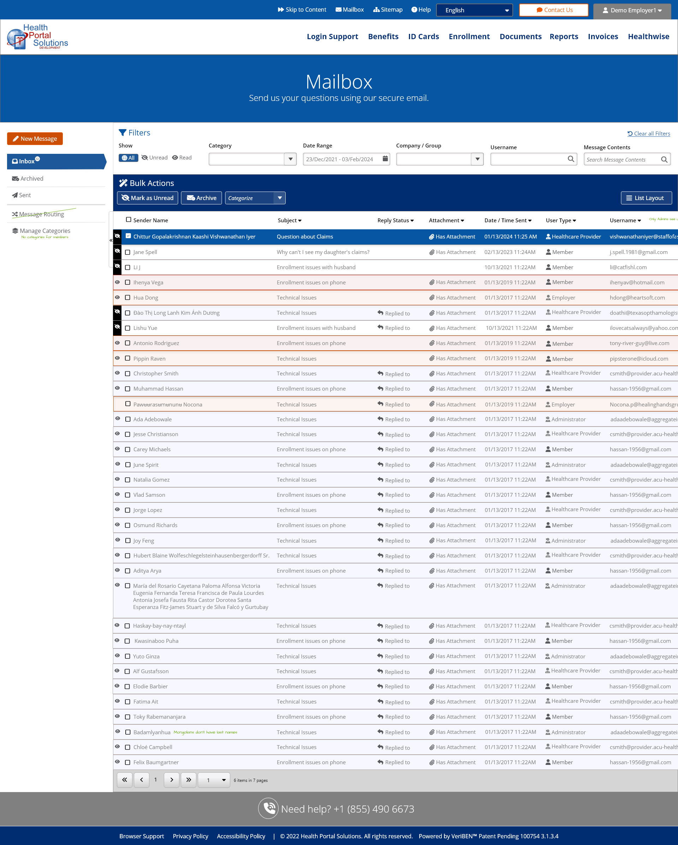Click the read eye icon on Antonio Rodriguez row
Image resolution: width=678 pixels, height=845 pixels.
tap(117, 343)
